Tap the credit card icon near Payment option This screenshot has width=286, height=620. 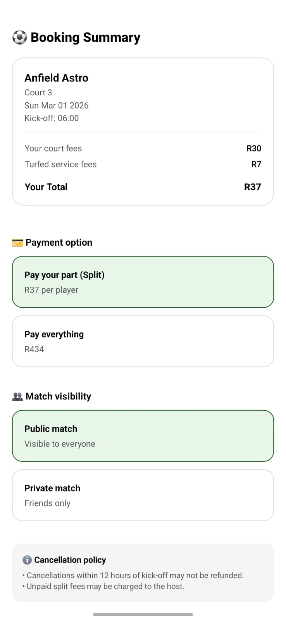click(17, 243)
